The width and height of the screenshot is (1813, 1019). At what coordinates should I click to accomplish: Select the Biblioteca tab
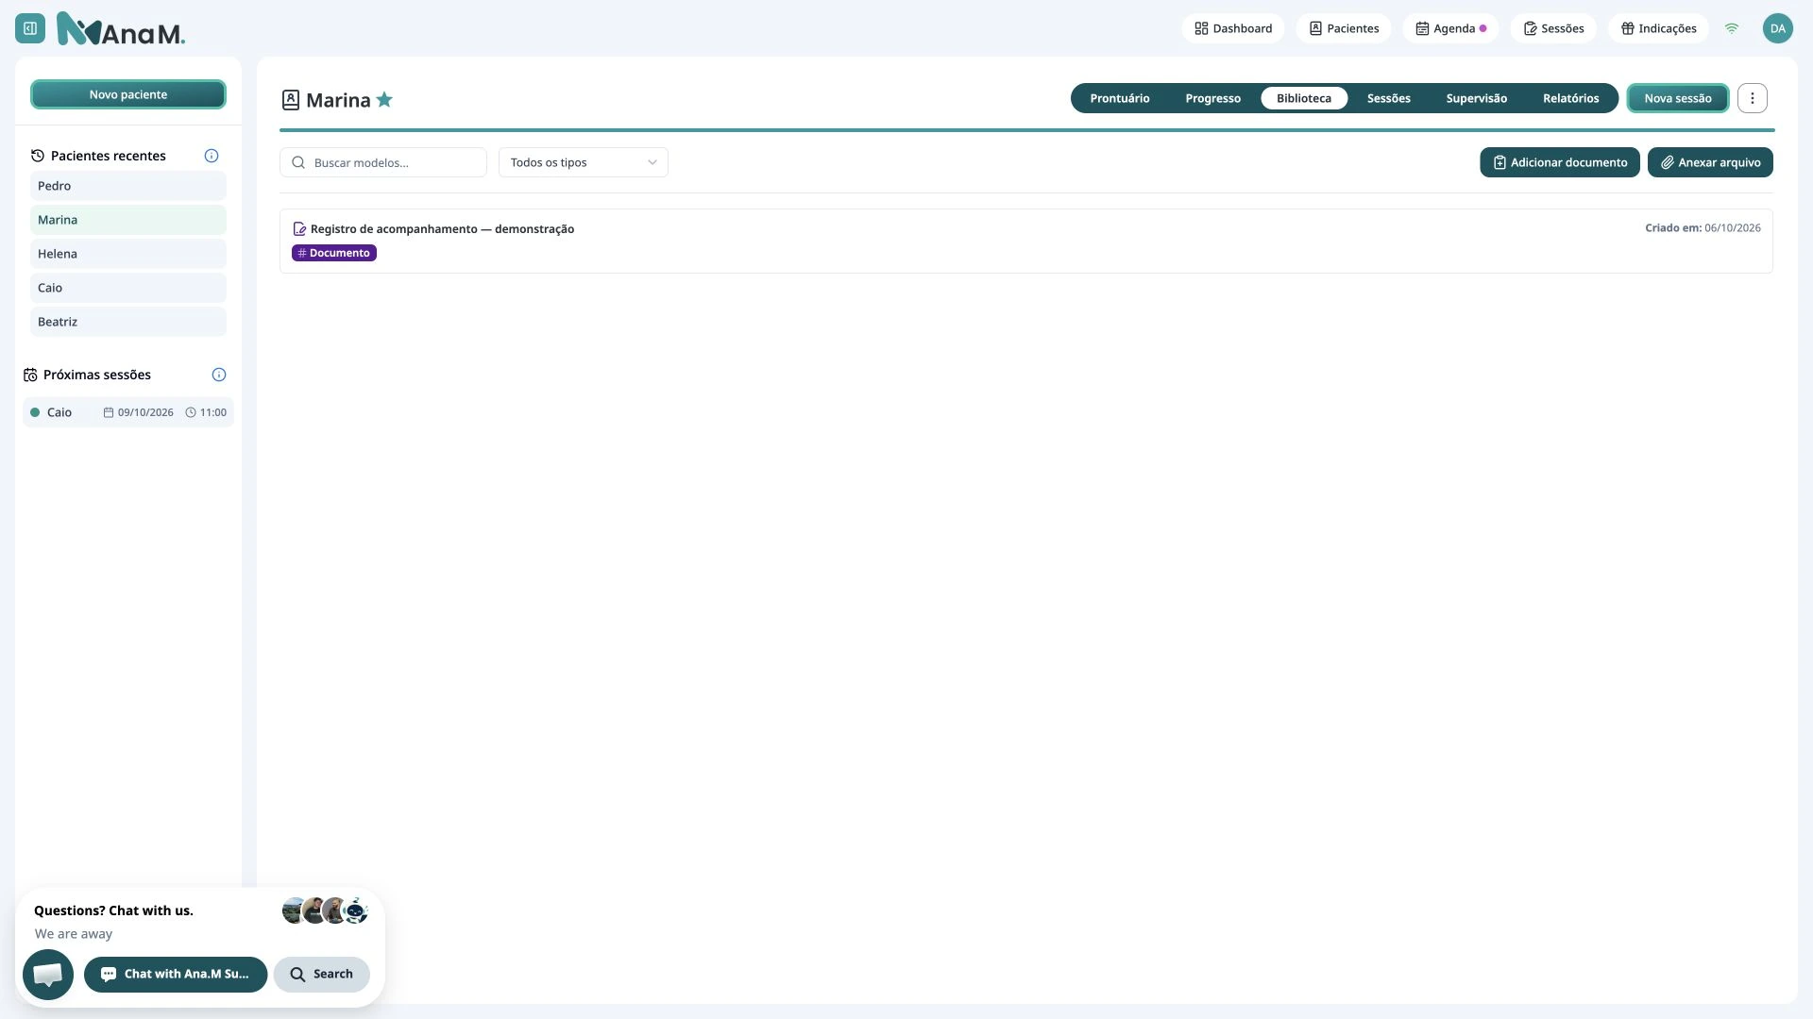(x=1304, y=98)
